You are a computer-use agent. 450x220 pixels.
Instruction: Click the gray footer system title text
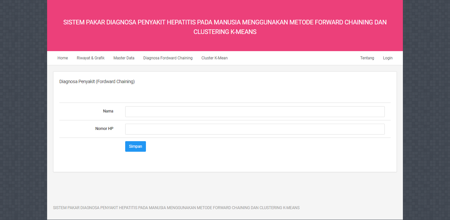(176, 208)
